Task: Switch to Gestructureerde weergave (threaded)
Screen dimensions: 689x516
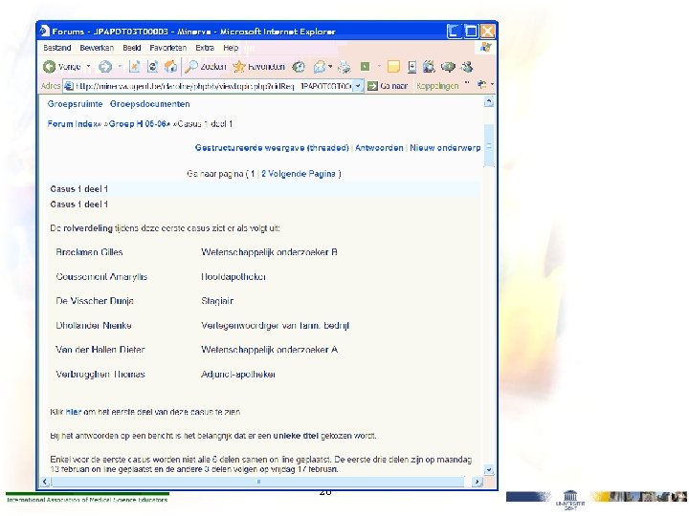Action: point(272,148)
